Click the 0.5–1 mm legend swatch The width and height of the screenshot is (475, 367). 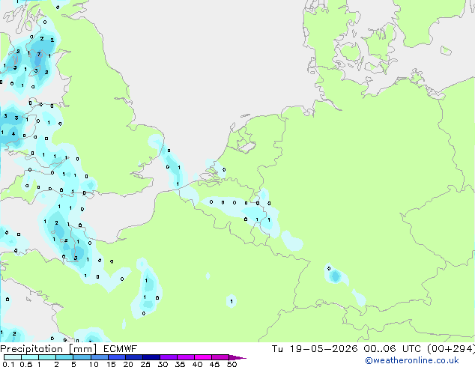point(30,357)
